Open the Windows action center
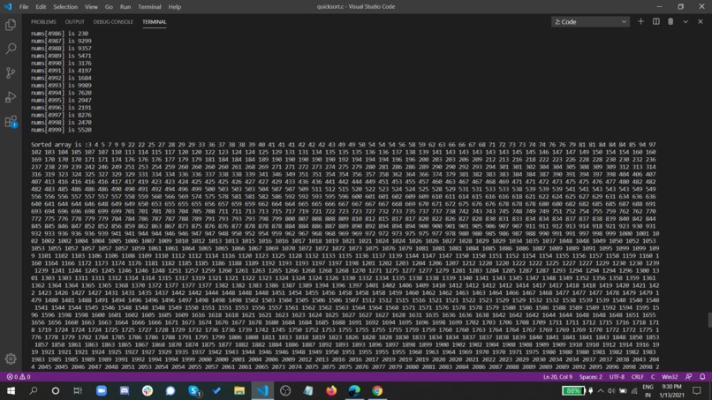Screen dimensions: 712x400 697,390
